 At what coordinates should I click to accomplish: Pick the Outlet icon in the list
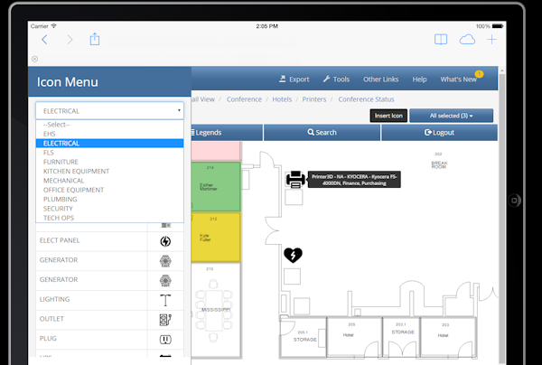(x=165, y=319)
